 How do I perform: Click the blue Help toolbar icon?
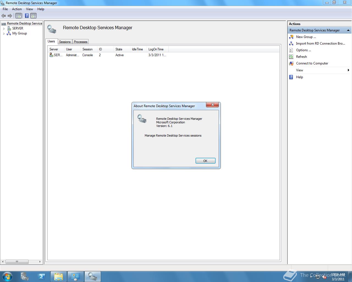coord(27,16)
